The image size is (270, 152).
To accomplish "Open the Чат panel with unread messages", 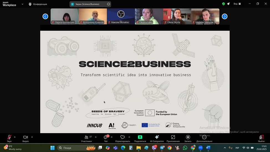I will (106, 138).
